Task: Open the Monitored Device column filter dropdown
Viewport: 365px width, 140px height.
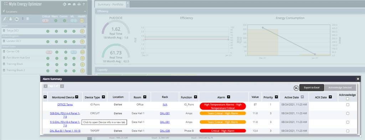Action: coord(77,97)
